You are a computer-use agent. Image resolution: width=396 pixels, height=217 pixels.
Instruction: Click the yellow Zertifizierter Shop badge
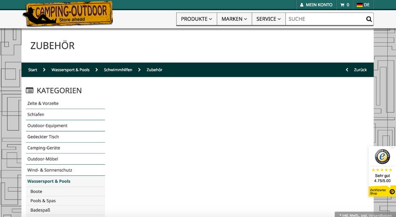382,192
